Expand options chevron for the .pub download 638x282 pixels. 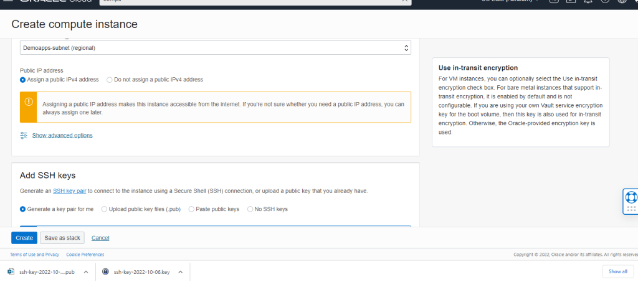pyautogui.click(x=85, y=271)
